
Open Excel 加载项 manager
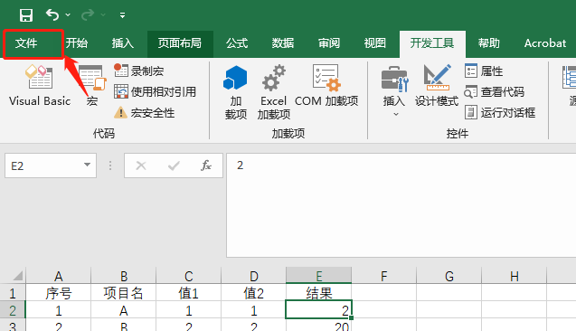click(274, 92)
